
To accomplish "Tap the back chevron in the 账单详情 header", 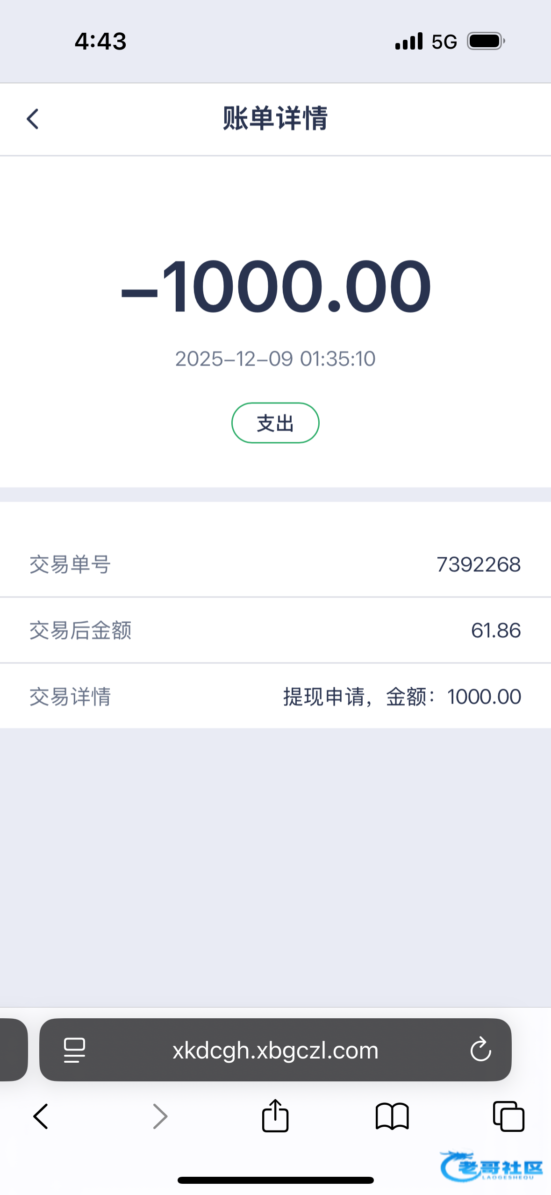I will [x=33, y=119].
